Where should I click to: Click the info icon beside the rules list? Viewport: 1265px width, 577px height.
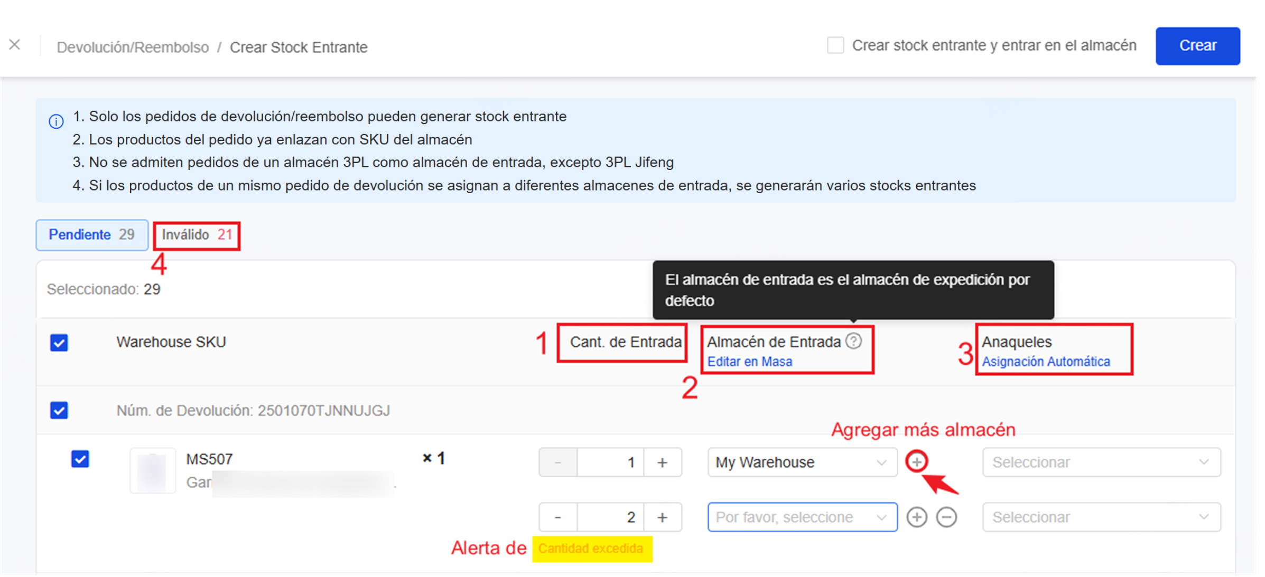pos(56,121)
